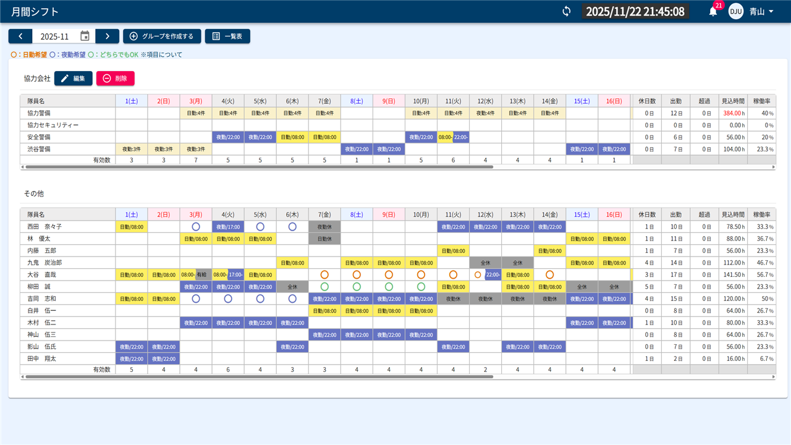Click orange day-shift circle on 大谷 7(金)
Viewport: 791px width, 445px height.
324,274
